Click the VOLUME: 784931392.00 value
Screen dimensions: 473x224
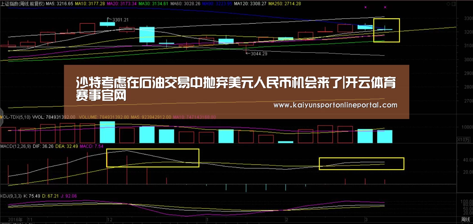click(104, 117)
